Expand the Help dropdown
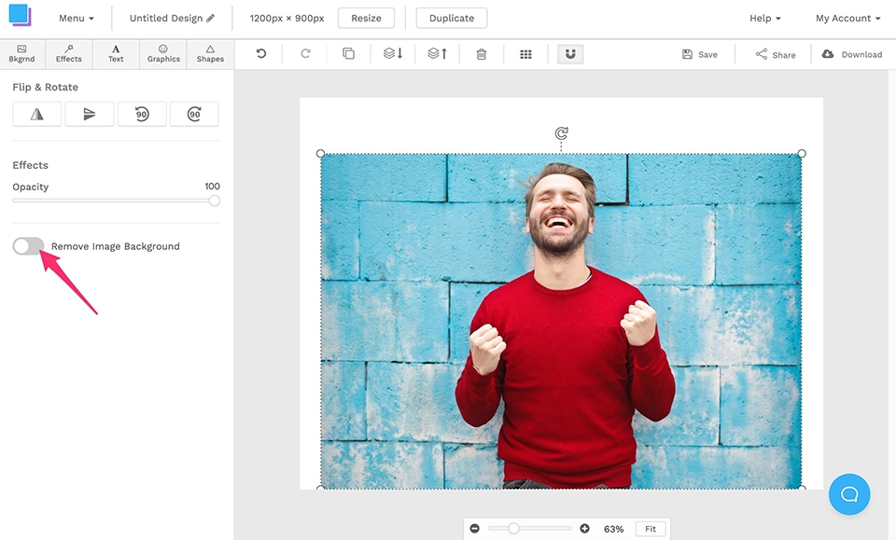 coord(764,18)
